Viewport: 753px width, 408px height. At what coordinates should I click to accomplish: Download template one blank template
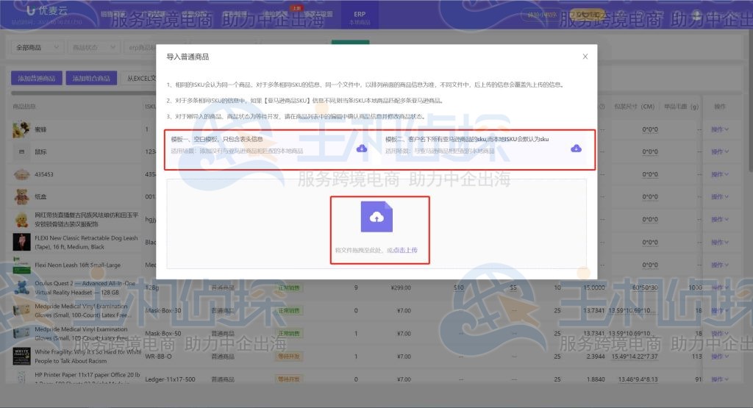(362, 148)
